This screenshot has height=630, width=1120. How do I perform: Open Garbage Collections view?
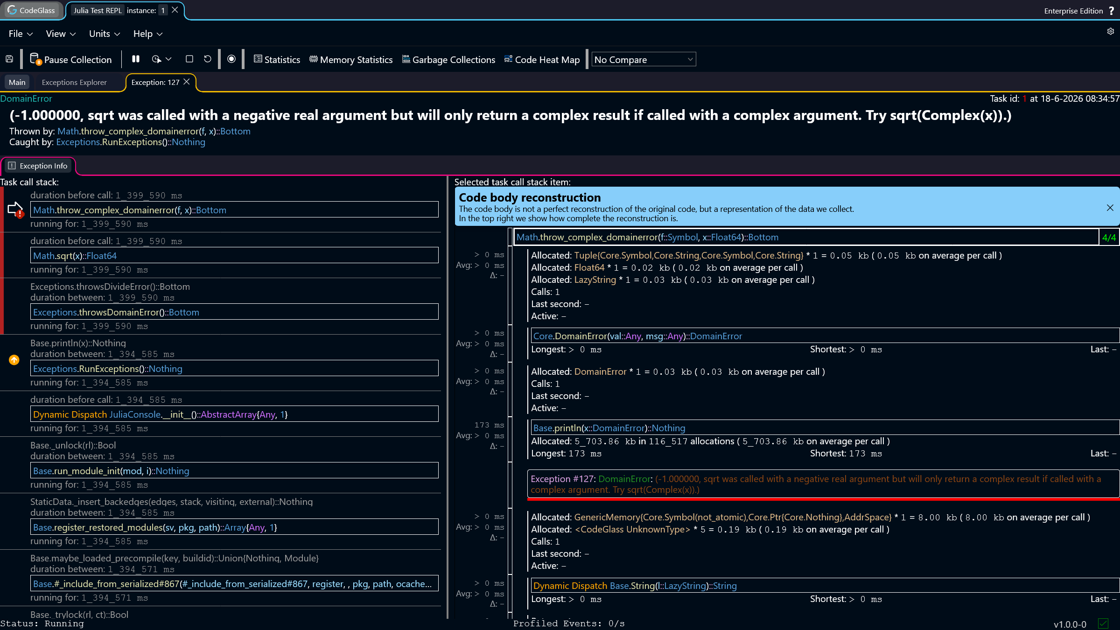449,59
